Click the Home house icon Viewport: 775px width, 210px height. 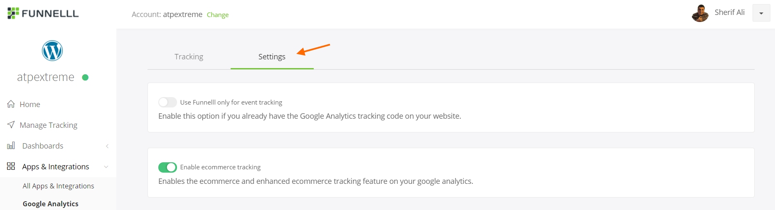pos(11,104)
